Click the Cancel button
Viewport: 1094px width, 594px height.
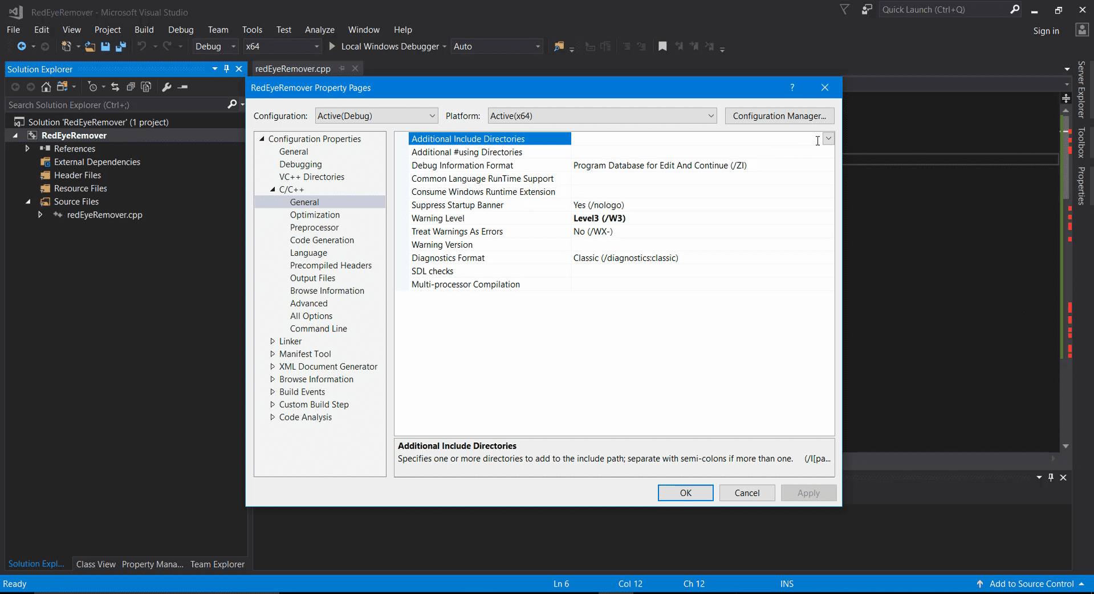(x=747, y=493)
